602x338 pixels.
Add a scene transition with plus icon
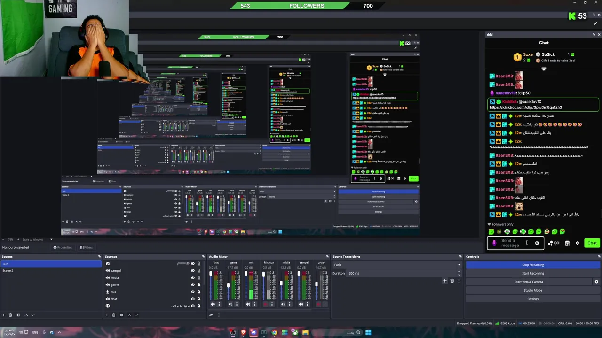click(444, 281)
